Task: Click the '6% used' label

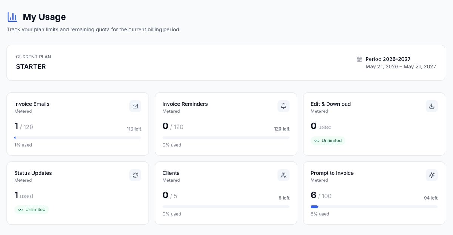Action: [320, 214]
